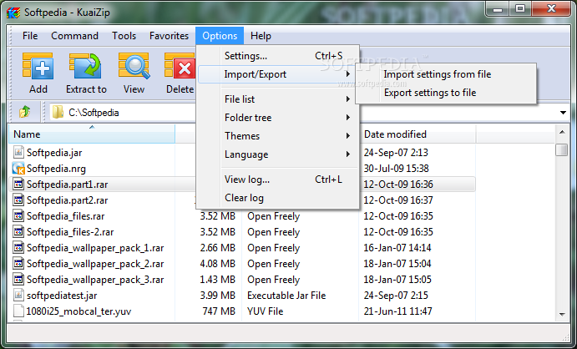Open the Command menu

coord(74,36)
